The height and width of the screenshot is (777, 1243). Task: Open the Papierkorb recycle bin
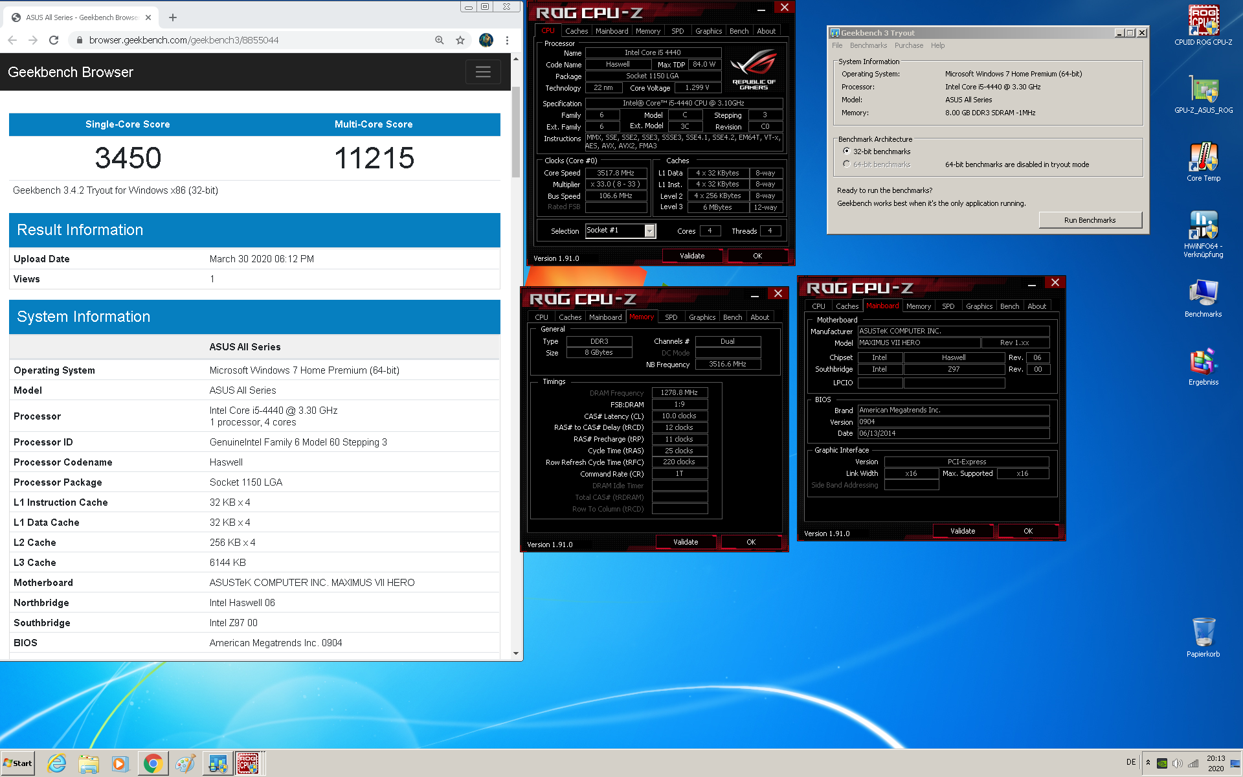click(x=1203, y=637)
